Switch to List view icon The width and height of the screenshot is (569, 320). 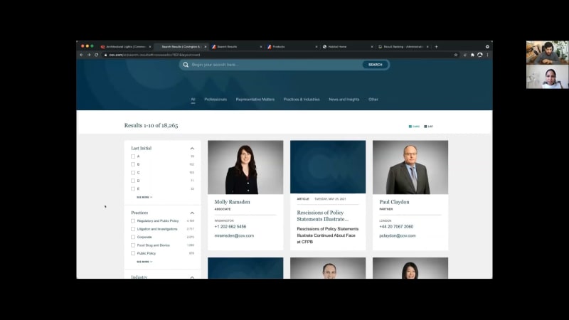tap(425, 127)
